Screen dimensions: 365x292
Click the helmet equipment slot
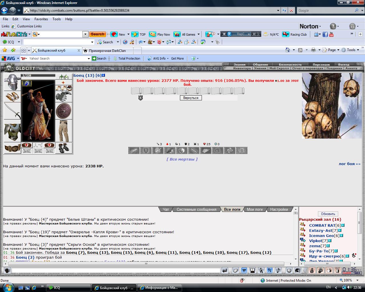[12, 82]
